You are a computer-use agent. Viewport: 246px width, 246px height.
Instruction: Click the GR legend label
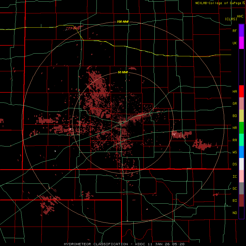(x=235, y=104)
